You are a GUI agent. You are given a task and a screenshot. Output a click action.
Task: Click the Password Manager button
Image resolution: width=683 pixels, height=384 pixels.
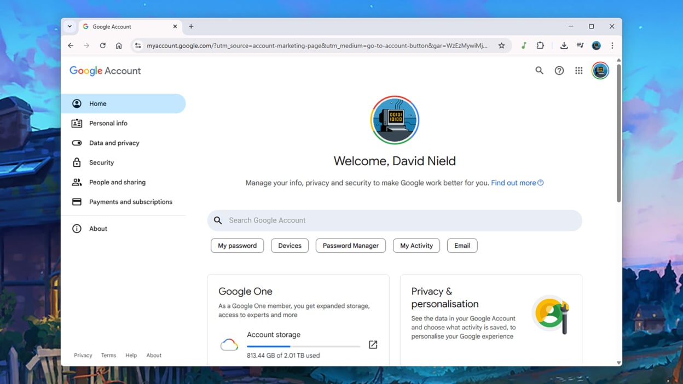tap(350, 246)
